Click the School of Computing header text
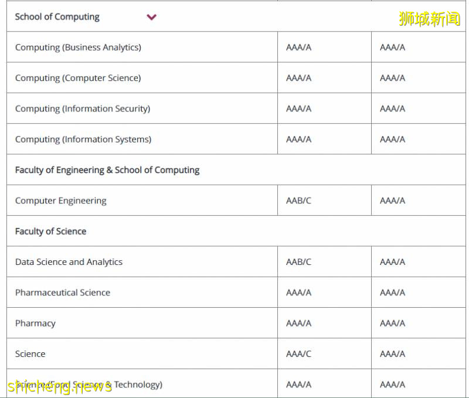469x398 pixels. (57, 17)
